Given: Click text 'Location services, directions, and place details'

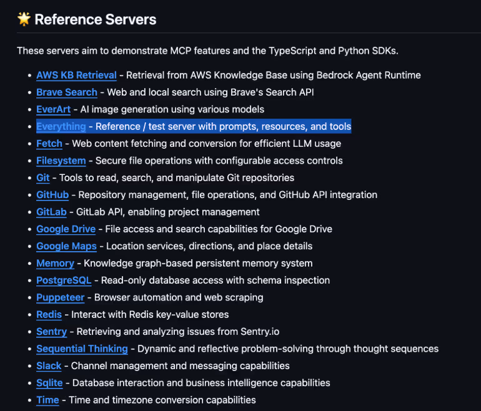Looking at the screenshot, I should [209, 246].
